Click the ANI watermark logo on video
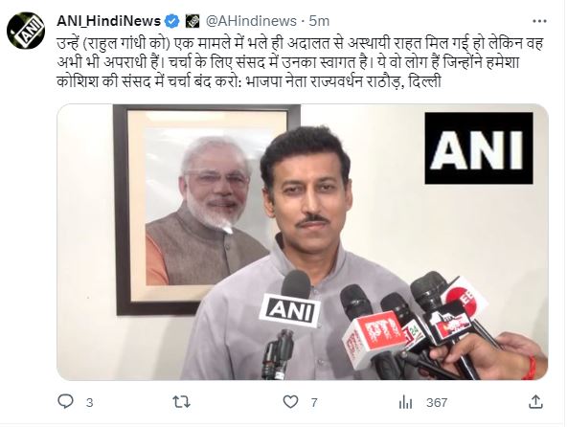 pos(479,148)
